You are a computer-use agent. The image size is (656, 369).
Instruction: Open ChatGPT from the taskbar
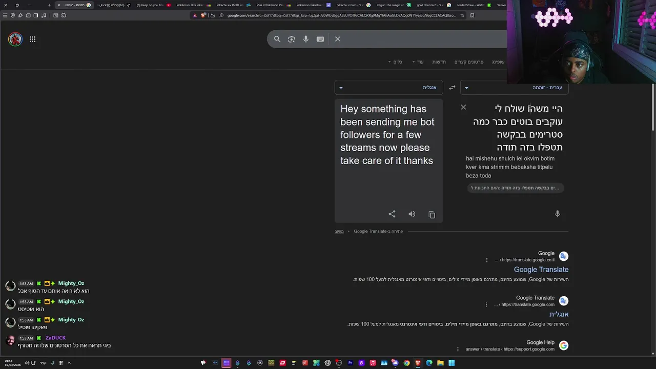click(327, 363)
